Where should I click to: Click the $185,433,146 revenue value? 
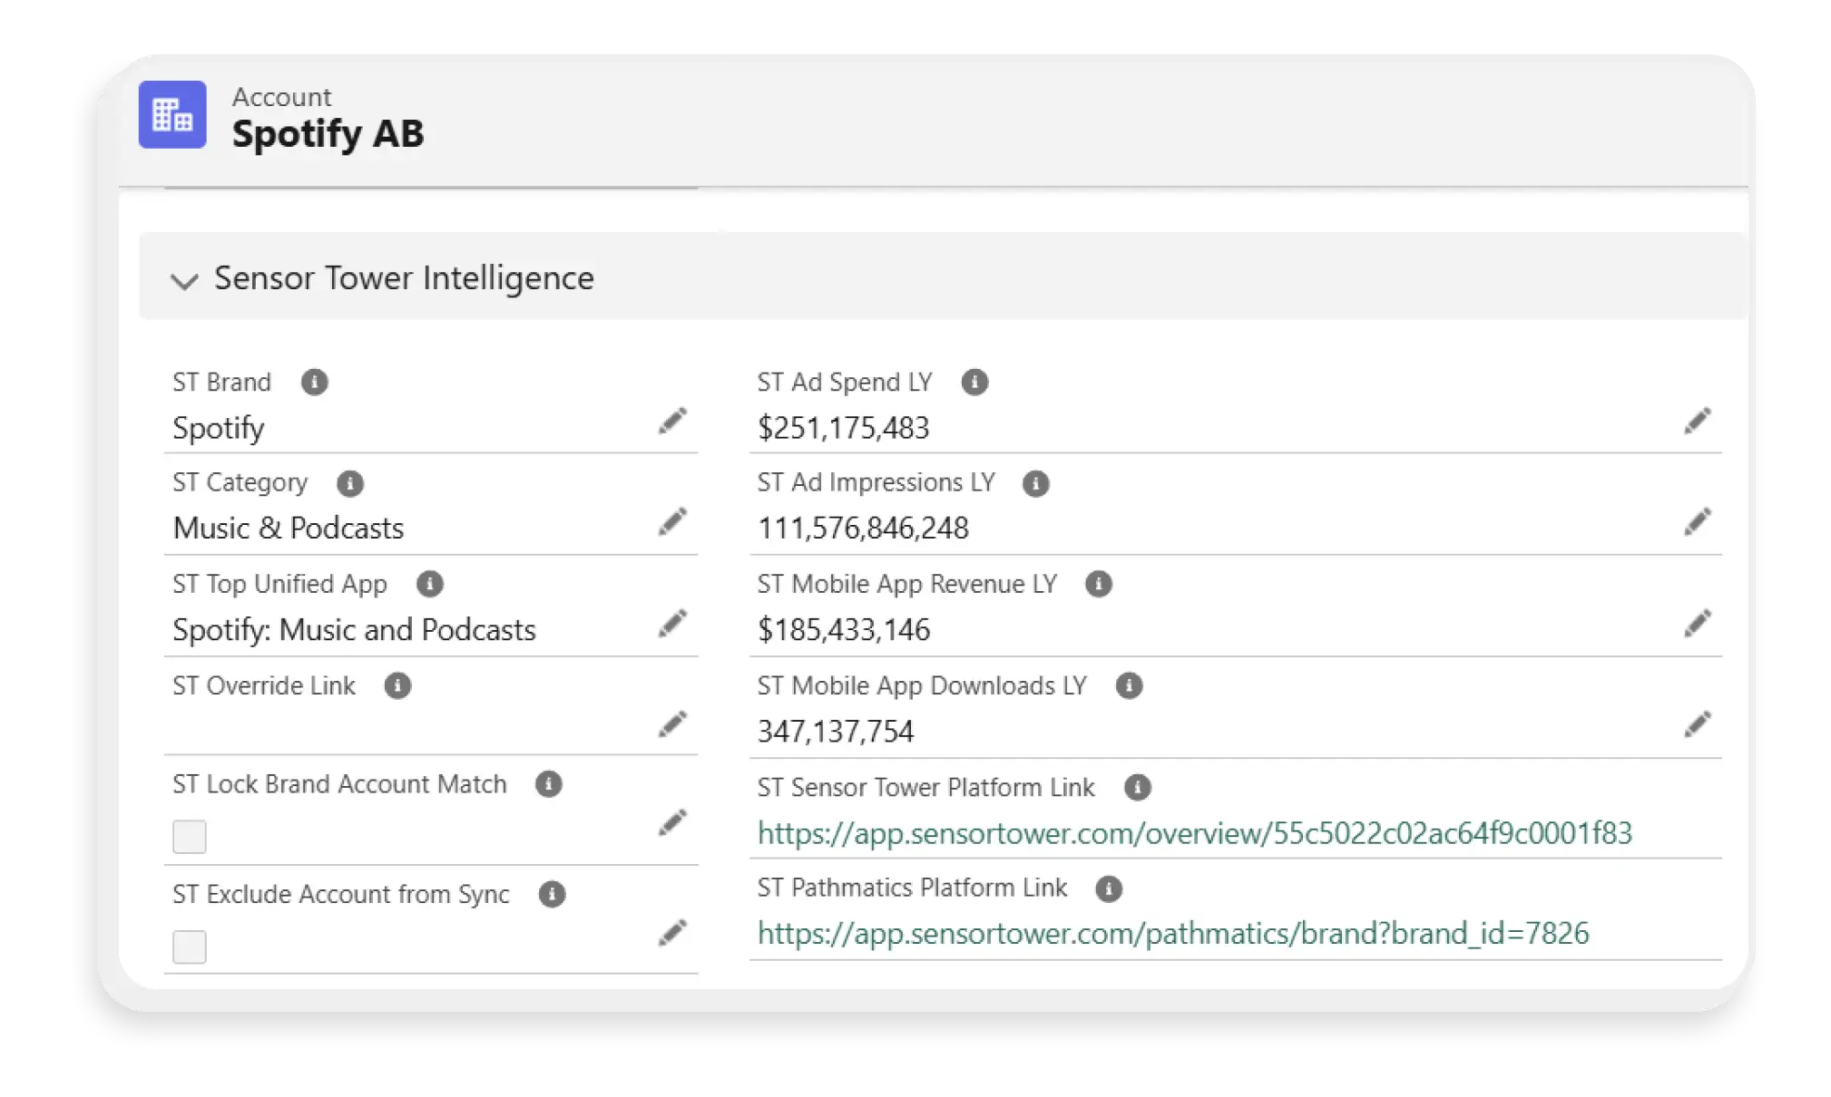[844, 630]
